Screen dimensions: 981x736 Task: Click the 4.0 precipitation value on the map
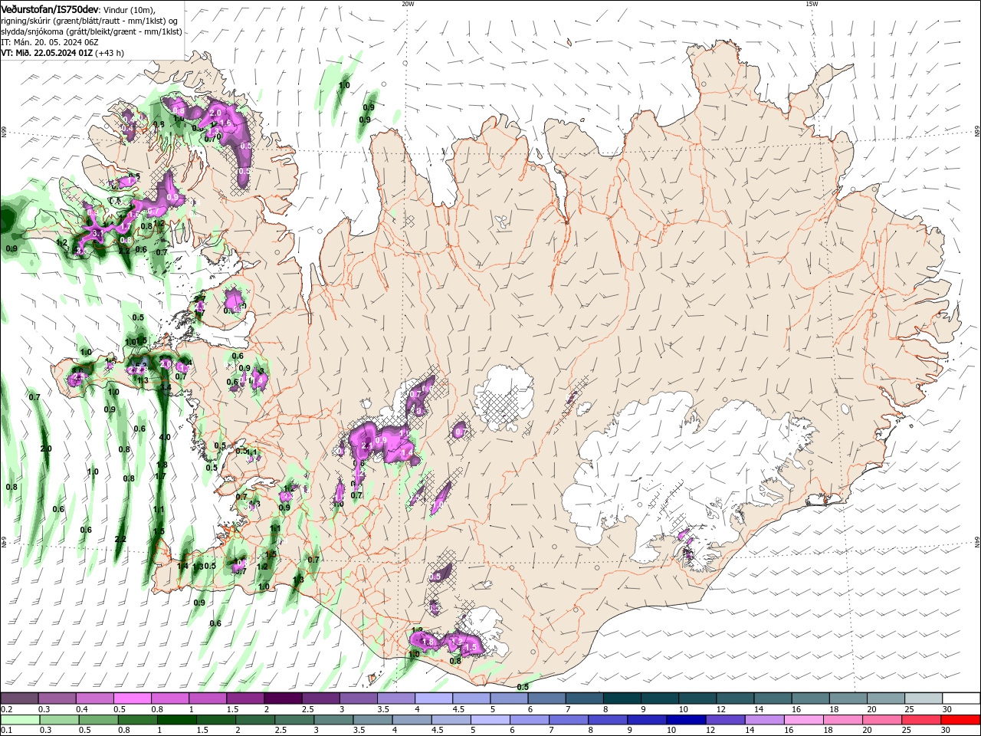[165, 437]
